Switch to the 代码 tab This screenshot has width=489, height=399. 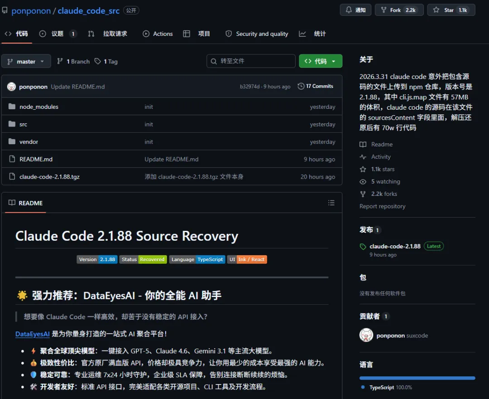click(x=17, y=34)
